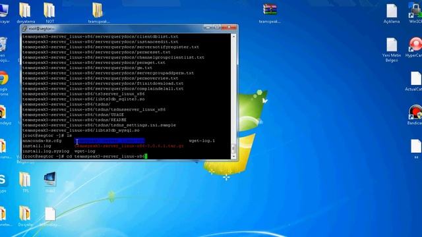Launch the Skype desktop shortcut
Image resolution: width=422 pixels, height=237 pixels.
pyautogui.click(x=3, y=183)
